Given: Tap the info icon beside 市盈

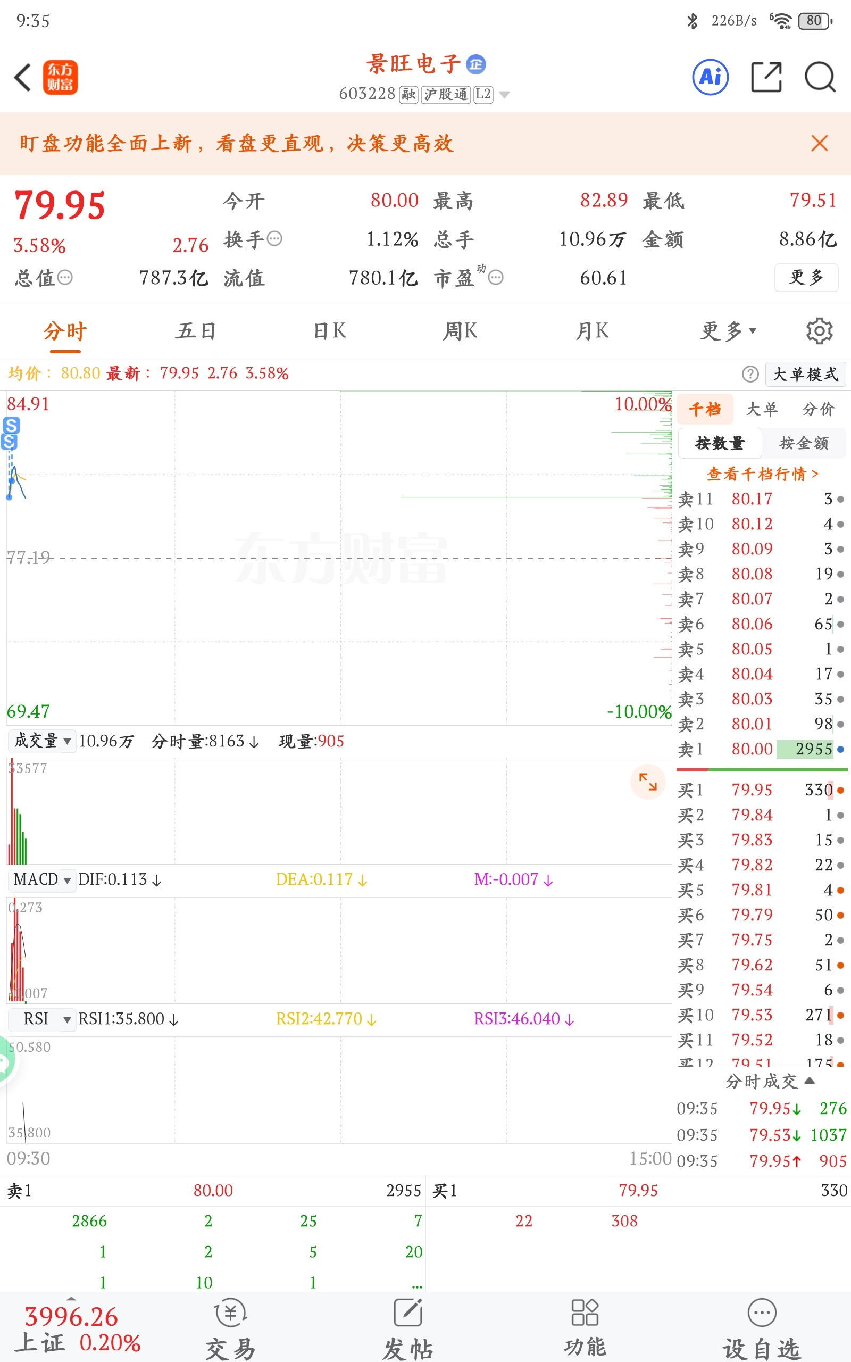Looking at the screenshot, I should pos(496,277).
